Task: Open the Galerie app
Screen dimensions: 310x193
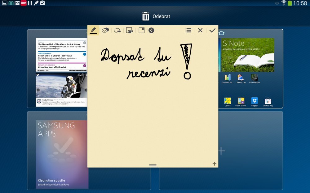Action: (228, 100)
